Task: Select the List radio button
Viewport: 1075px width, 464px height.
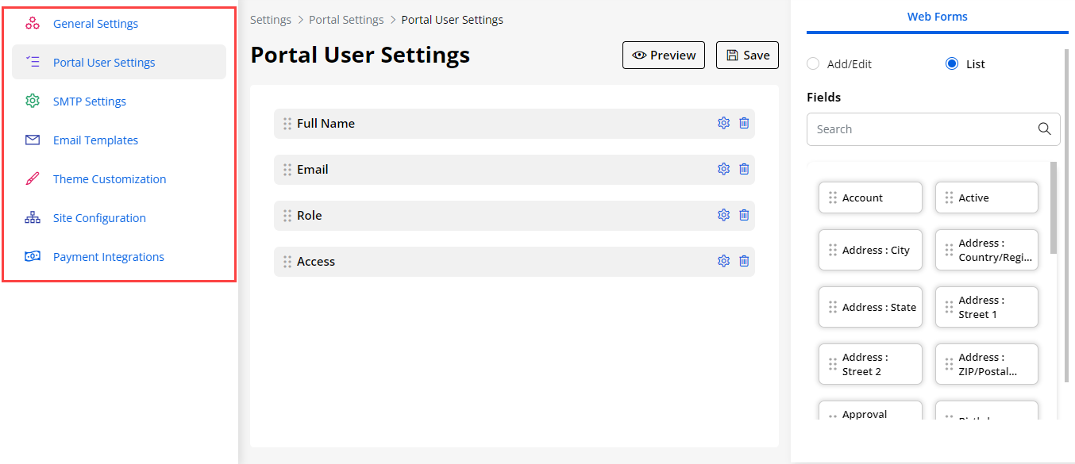Action: 952,64
